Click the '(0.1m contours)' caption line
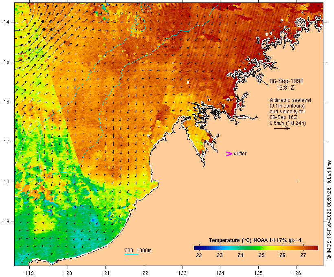The height and width of the screenshot is (277, 334). (287, 106)
